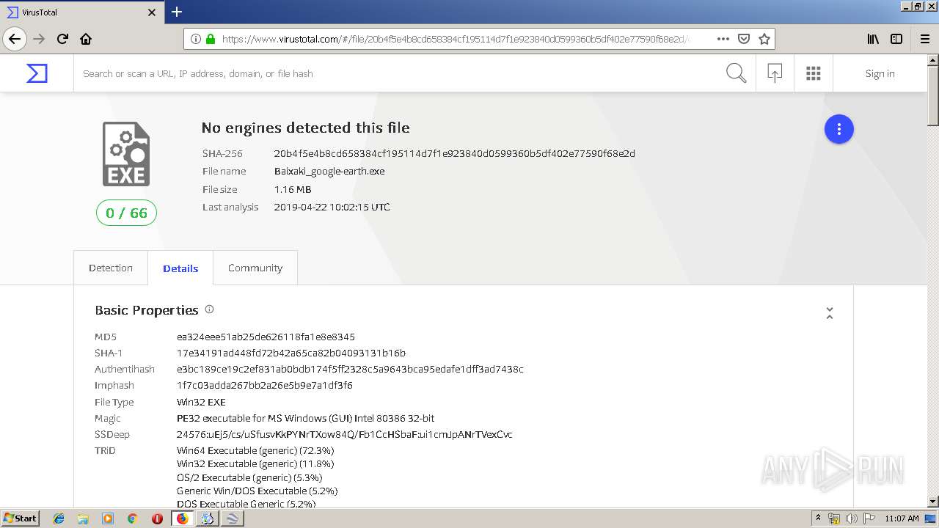Click the Imphash value
The height and width of the screenshot is (528, 939).
coord(264,385)
